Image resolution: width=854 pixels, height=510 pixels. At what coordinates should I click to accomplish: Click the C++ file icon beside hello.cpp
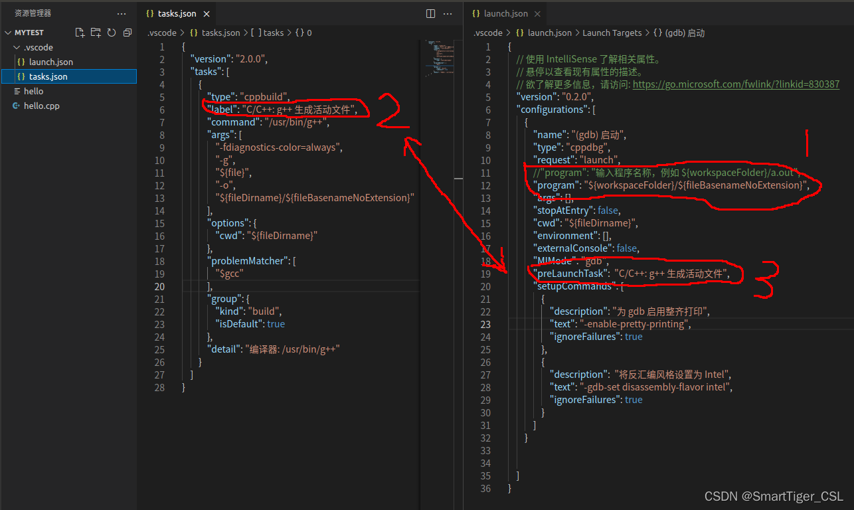click(17, 106)
